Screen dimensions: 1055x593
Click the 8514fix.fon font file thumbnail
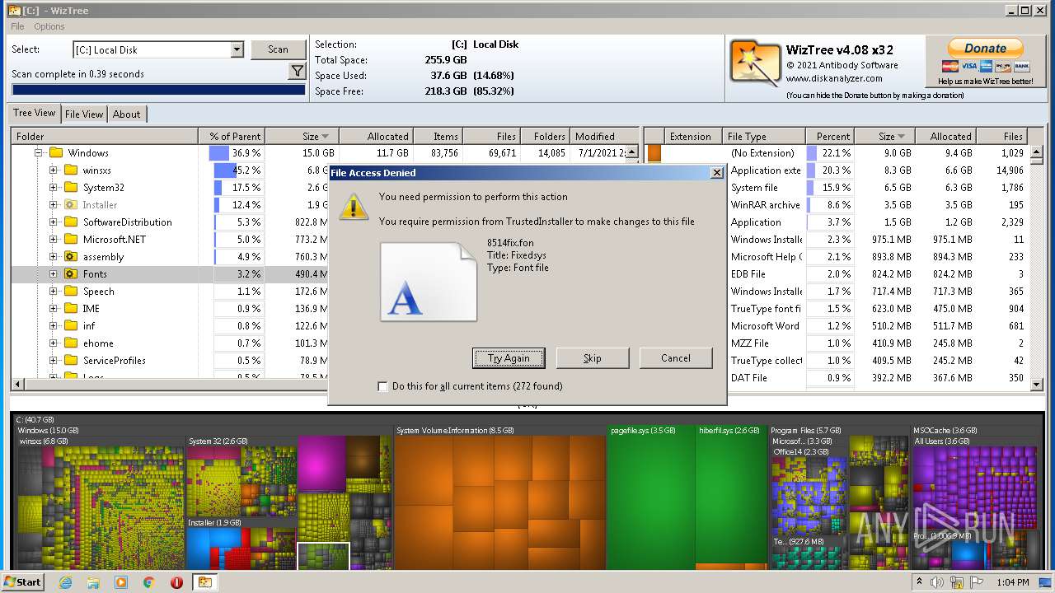(429, 281)
